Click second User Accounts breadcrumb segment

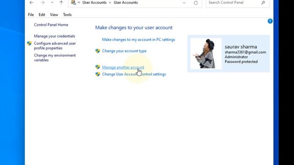coord(125,3)
